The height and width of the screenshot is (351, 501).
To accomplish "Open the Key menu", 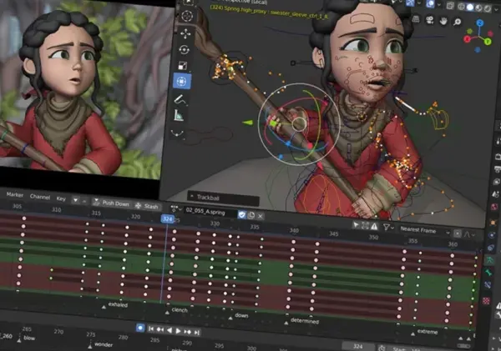I will tap(61, 198).
